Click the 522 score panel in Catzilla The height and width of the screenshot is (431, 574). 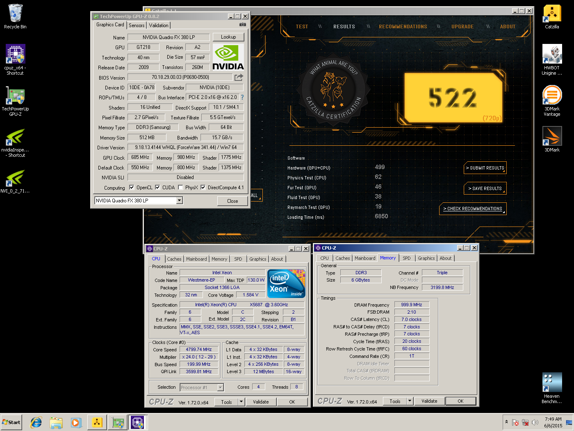(x=453, y=98)
